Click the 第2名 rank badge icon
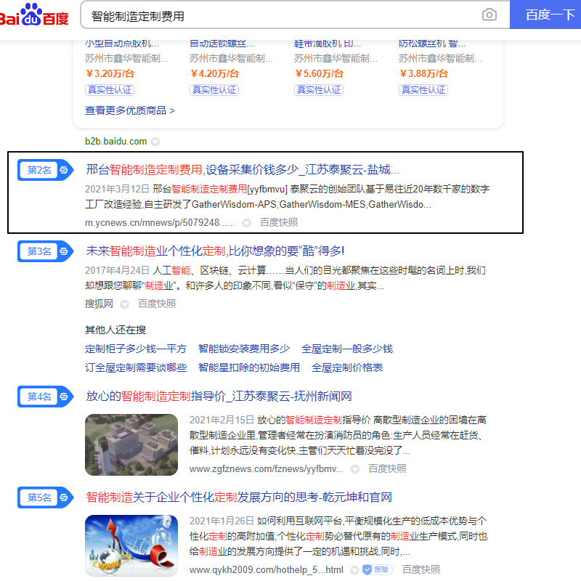This screenshot has height=581, width=581. [x=45, y=170]
